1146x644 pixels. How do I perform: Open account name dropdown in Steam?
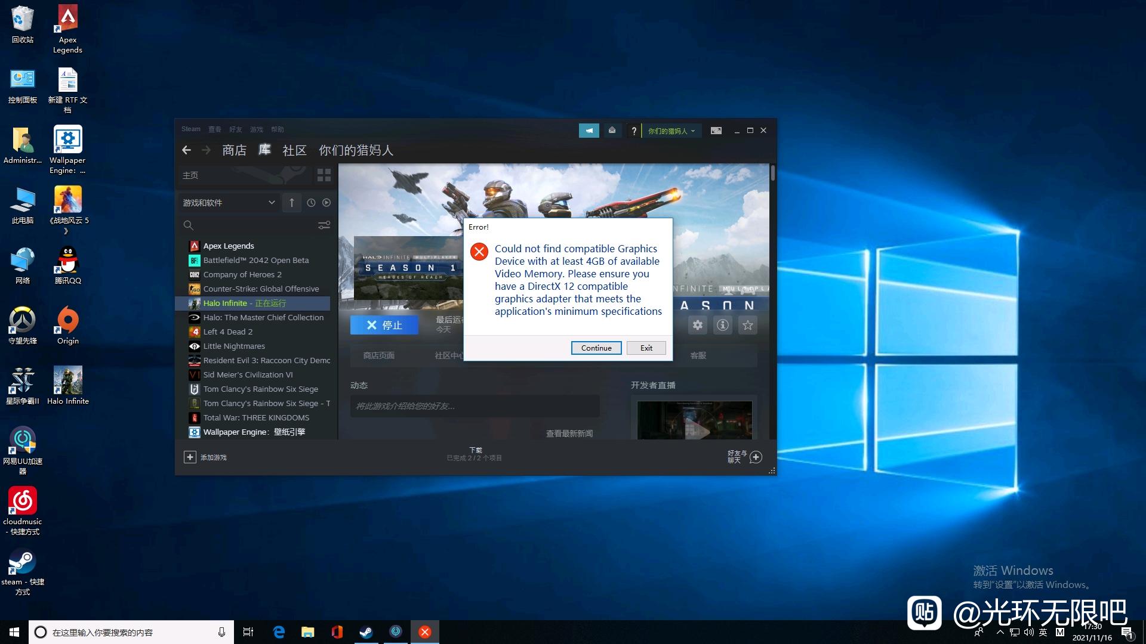[x=671, y=131]
